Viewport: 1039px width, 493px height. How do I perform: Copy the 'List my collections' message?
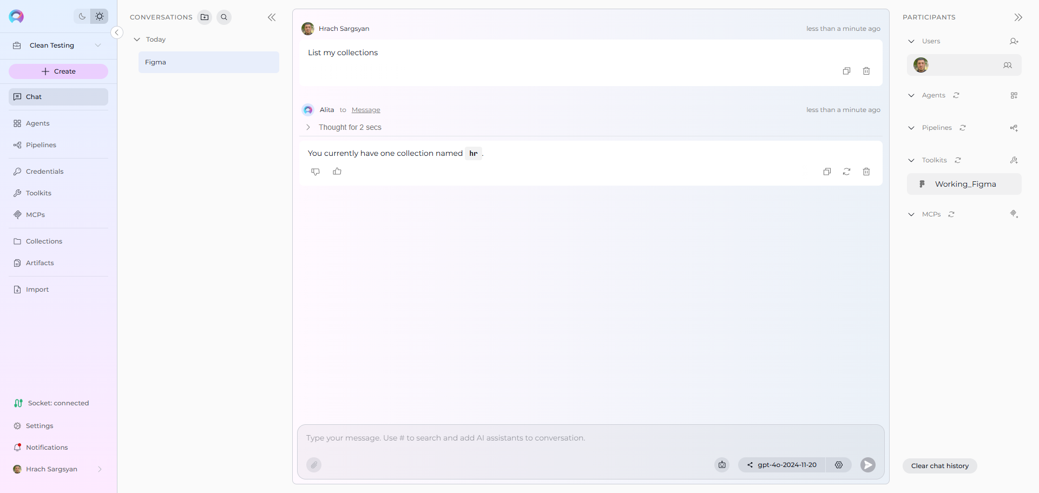point(846,71)
